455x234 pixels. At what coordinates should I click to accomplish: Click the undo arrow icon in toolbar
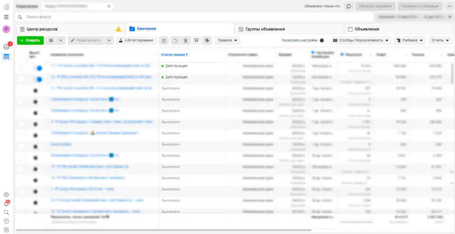point(176,40)
